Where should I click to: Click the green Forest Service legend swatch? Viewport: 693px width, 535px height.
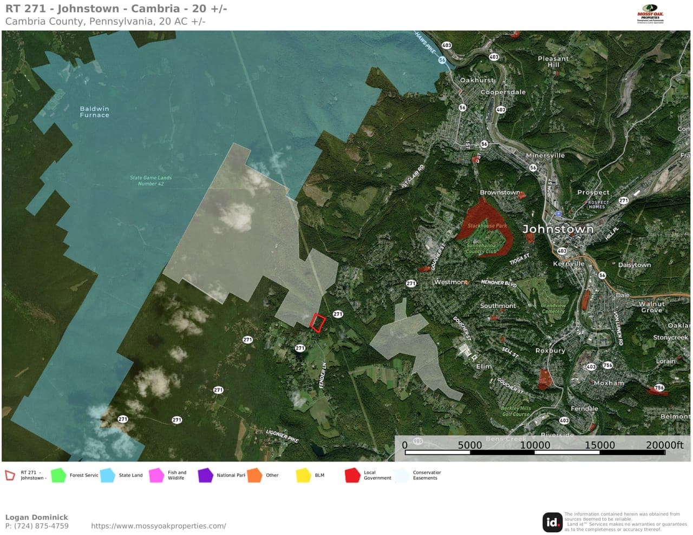tap(58, 475)
